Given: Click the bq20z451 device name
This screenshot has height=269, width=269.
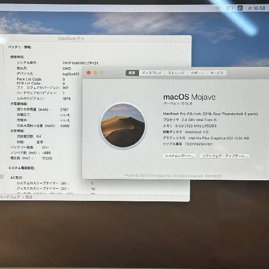Looking at the screenshot, I should point(71,74).
